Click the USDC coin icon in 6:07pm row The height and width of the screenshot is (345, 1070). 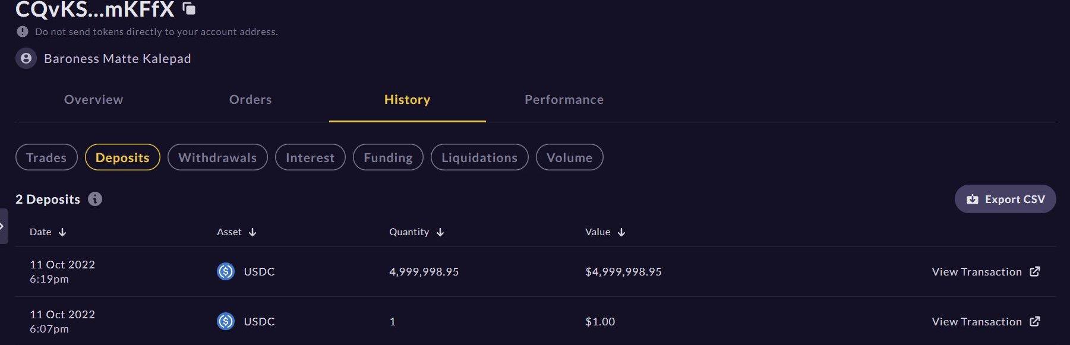tap(226, 321)
